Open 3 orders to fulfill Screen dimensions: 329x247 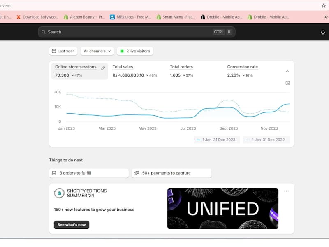pos(89,173)
